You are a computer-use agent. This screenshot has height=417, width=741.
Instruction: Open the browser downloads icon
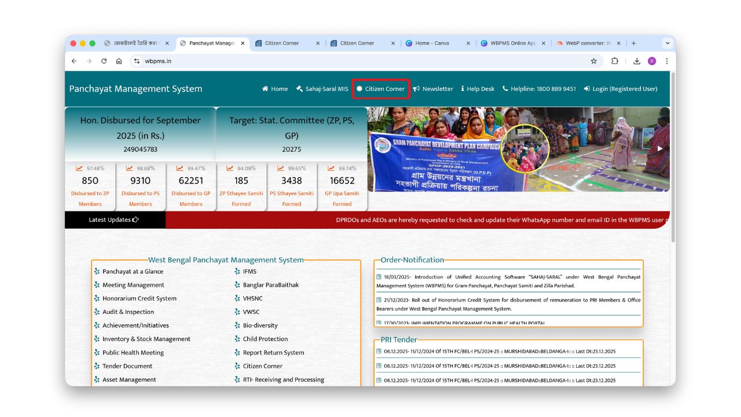click(x=637, y=61)
